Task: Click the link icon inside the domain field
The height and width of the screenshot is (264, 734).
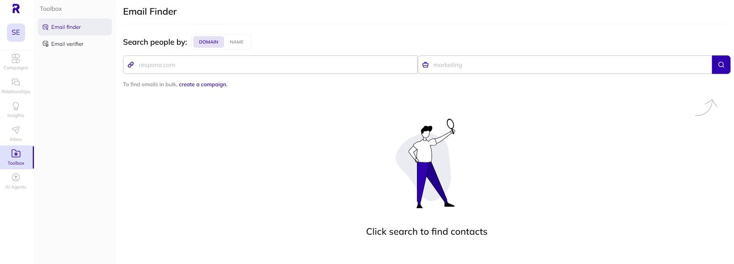Action: 130,65
